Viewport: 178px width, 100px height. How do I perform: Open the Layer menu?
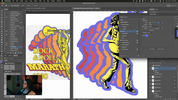click(26, 1)
